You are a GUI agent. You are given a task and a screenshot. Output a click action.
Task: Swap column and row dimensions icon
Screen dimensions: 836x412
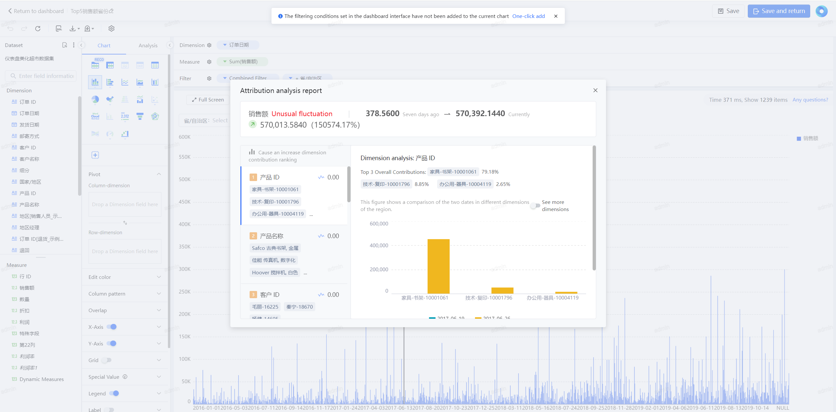[125, 223]
